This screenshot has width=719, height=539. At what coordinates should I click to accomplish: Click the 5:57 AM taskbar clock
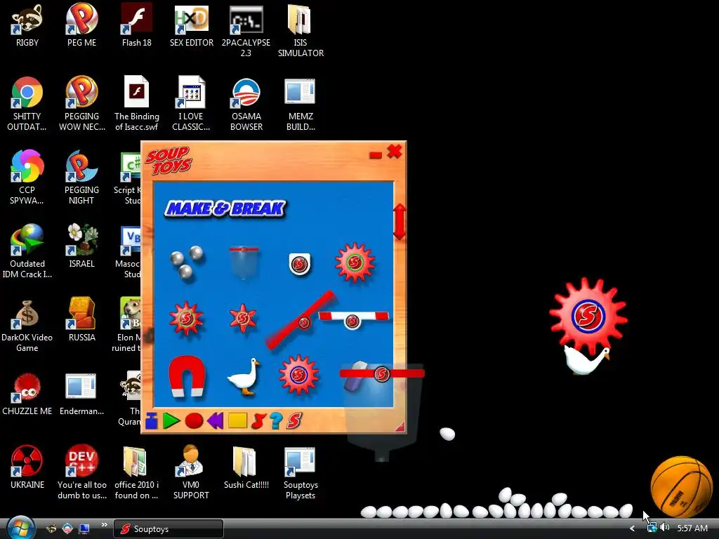pos(692,528)
